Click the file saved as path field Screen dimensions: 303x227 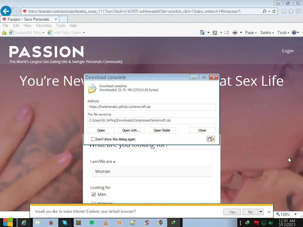(151, 121)
